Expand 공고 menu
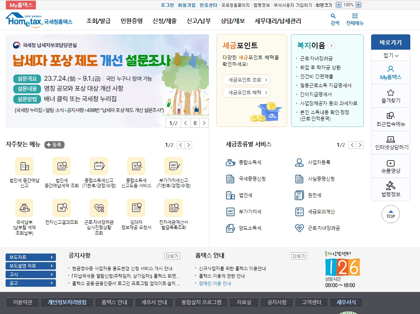This screenshot has width=420, height=314. 31,283
